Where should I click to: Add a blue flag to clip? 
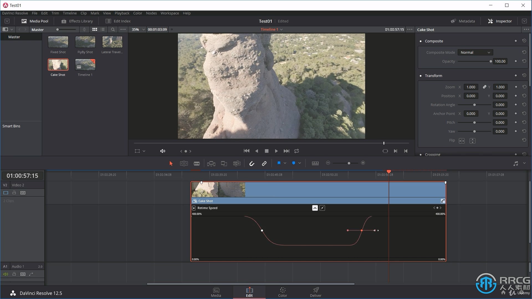pyautogui.click(x=279, y=163)
